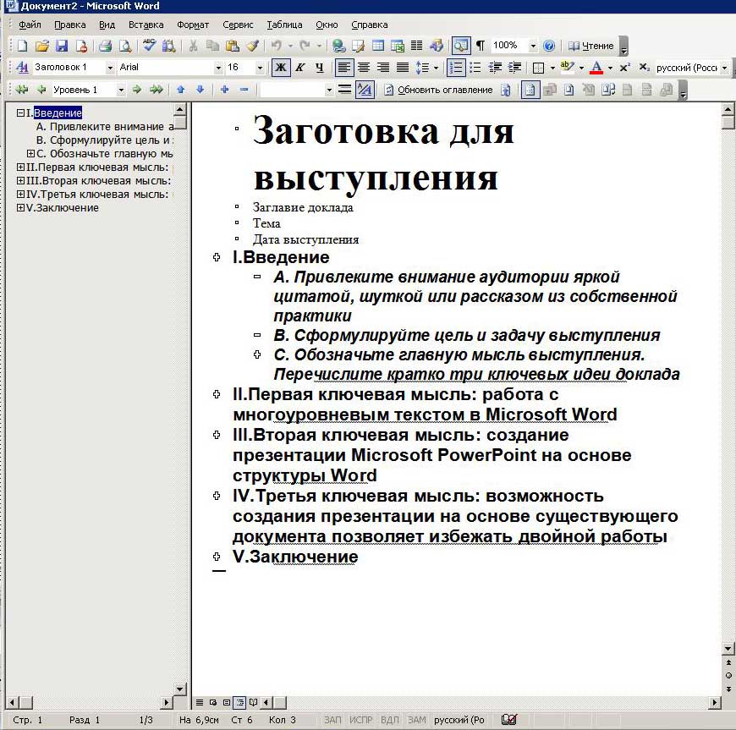Select the Demote heading arrow on outlining toolbar
Image resolution: width=736 pixels, height=730 pixels.
point(135,88)
